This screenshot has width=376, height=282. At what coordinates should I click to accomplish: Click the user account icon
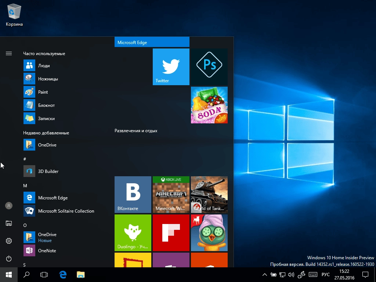(9, 206)
